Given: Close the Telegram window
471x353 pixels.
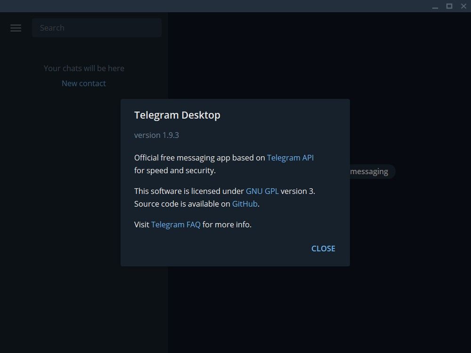Looking at the screenshot, I should coord(463,6).
